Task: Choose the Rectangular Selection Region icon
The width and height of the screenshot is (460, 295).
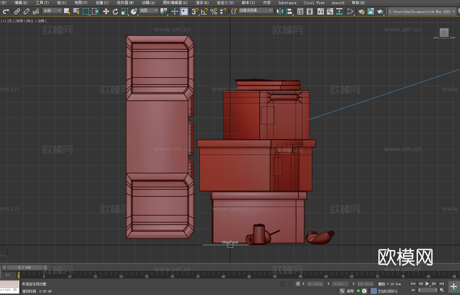Action: (x=86, y=11)
